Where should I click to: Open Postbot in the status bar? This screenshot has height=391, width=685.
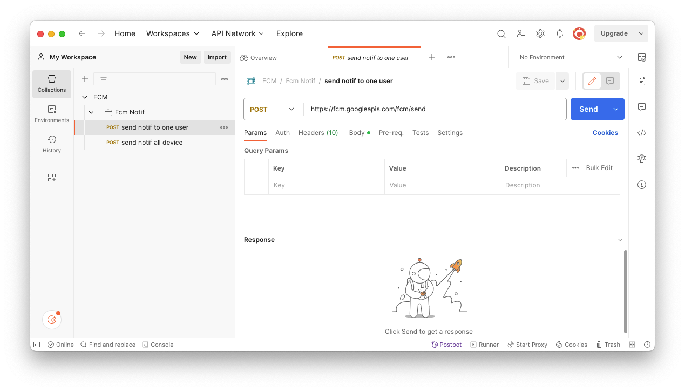pos(446,345)
